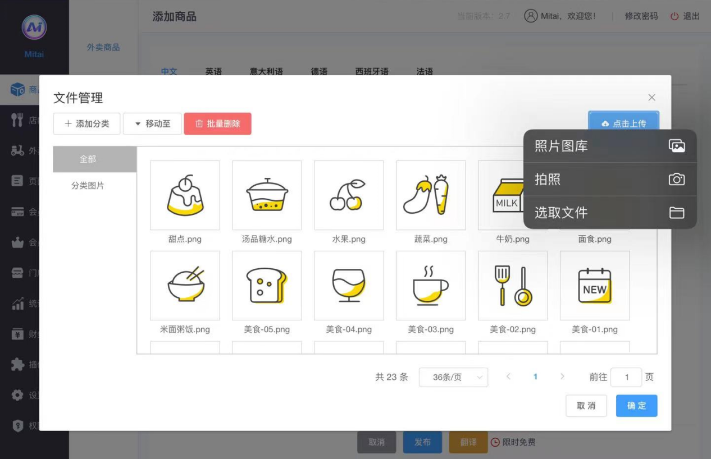
Task: Click the blue 确定 button
Action: pos(636,406)
